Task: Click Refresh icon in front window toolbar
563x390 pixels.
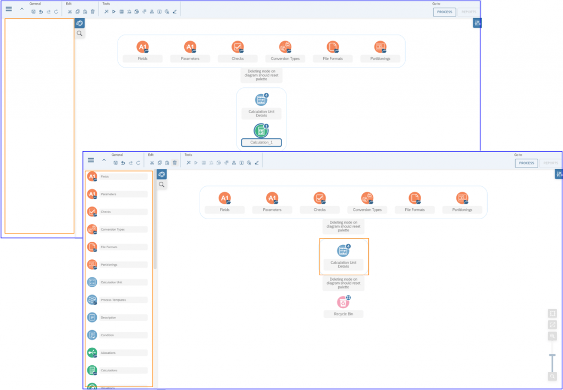Action: pos(138,163)
